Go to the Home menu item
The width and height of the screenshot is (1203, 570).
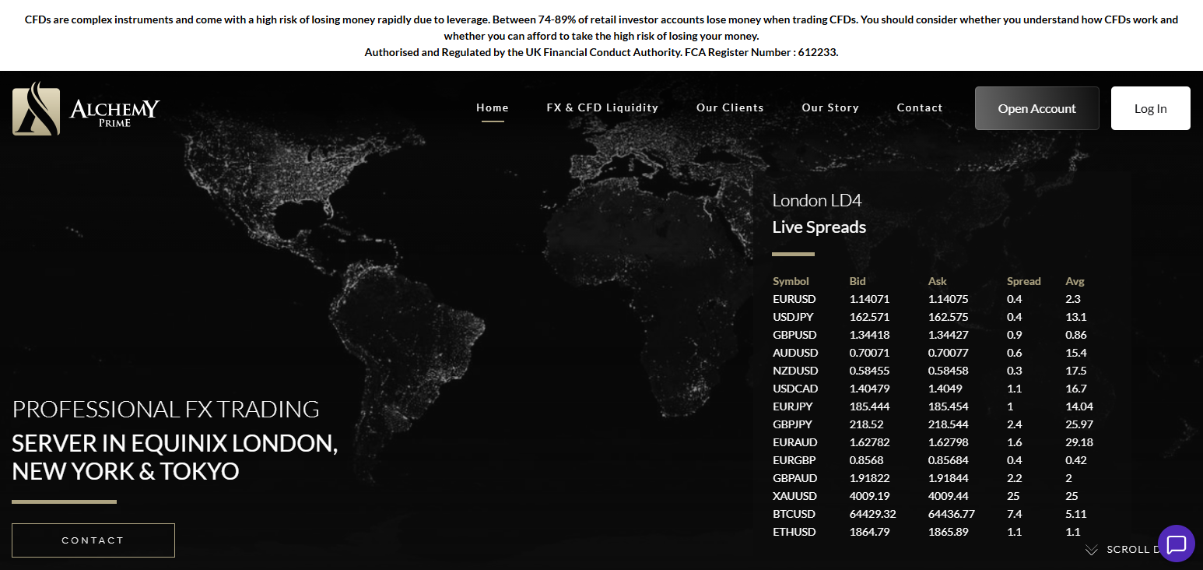tap(493, 108)
